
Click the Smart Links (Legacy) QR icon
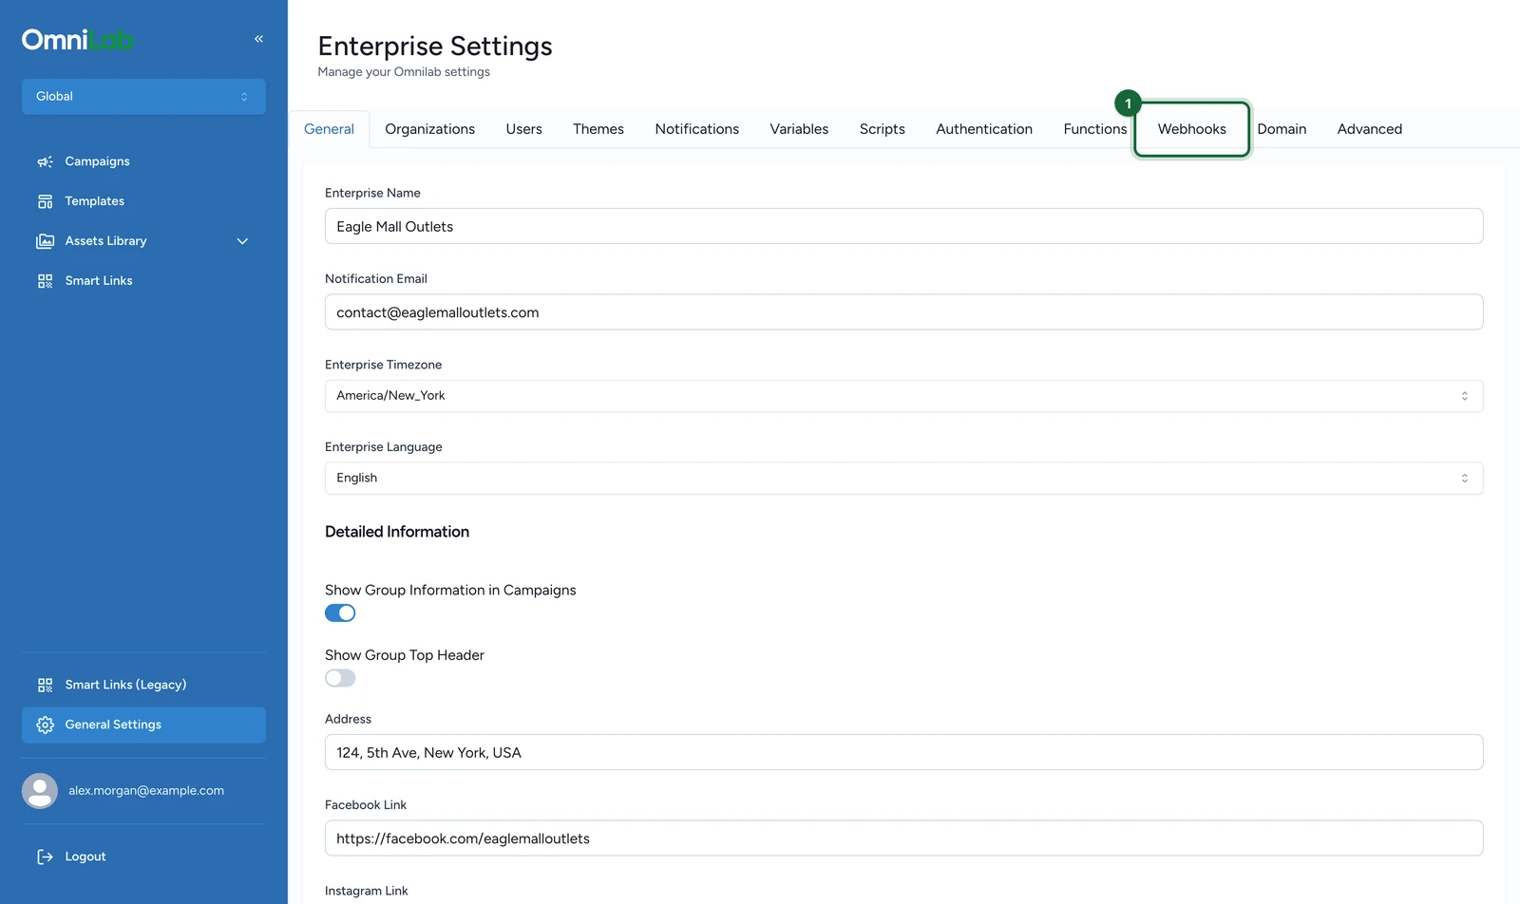tap(45, 685)
